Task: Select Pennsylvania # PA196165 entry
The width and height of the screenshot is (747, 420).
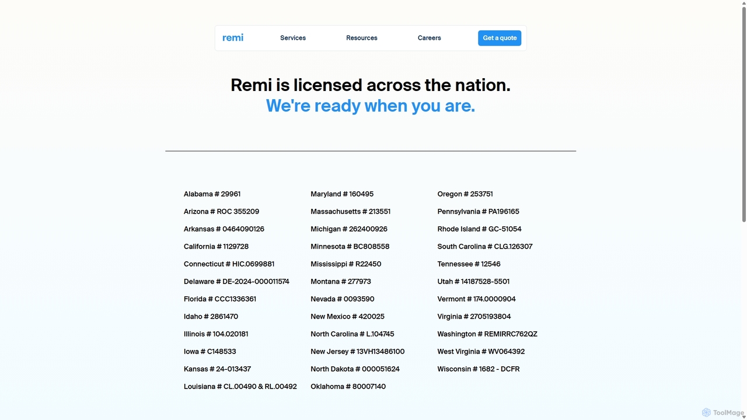Action: click(x=479, y=212)
